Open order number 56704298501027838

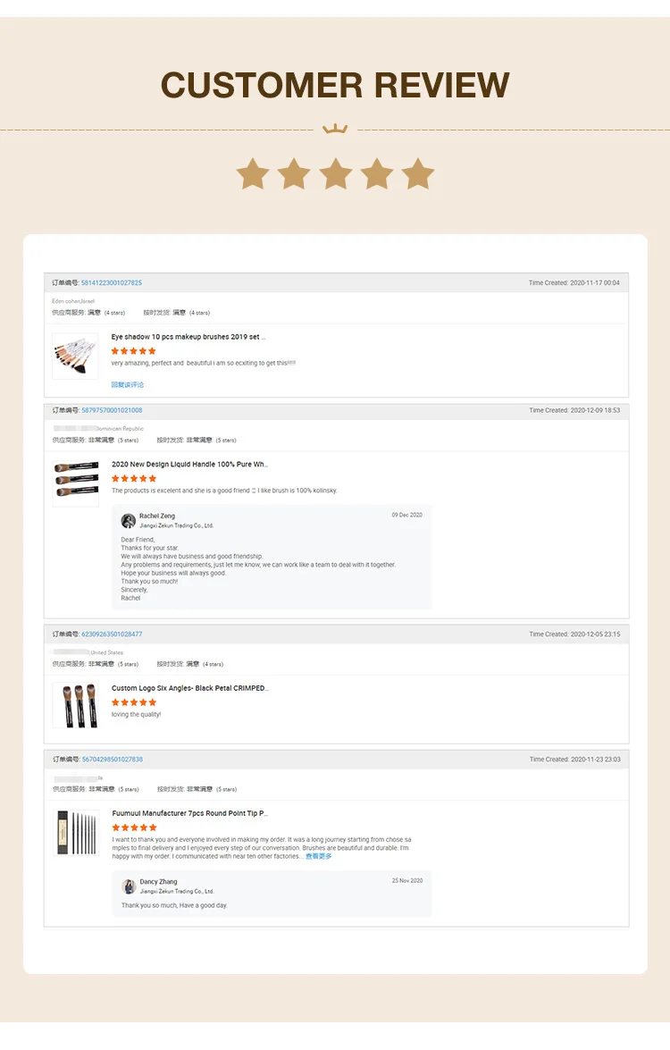(112, 760)
